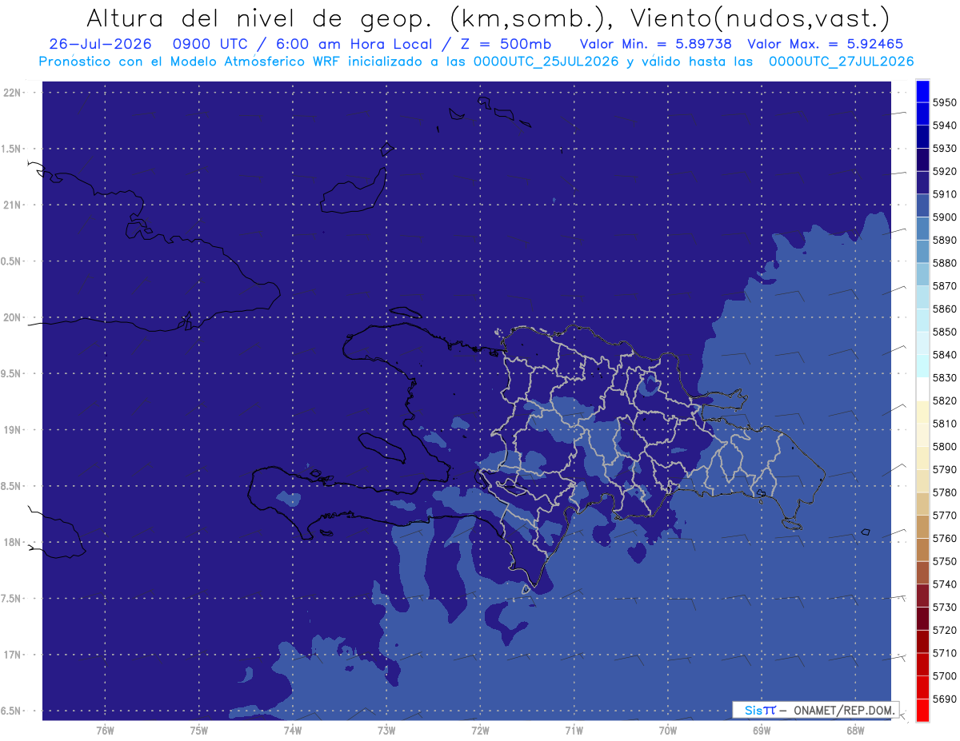The height and width of the screenshot is (741, 960).
Task: Click the chart title 'Altura del nivel de geop.'
Action: (259, 18)
